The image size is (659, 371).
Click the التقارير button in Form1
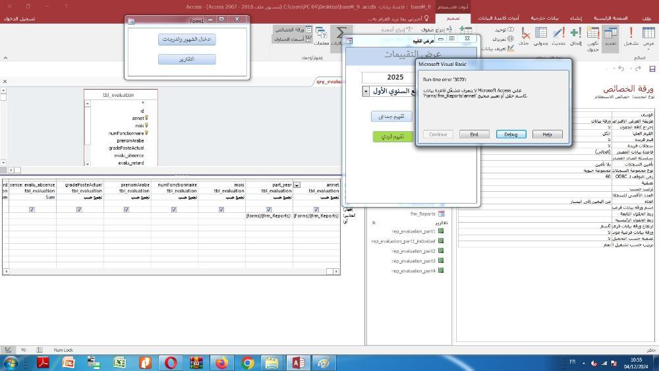click(x=187, y=59)
